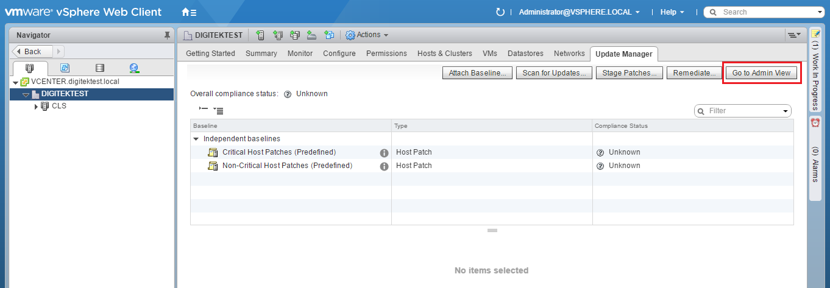
Task: Click the Back button in Navigator
Action: 33,52
